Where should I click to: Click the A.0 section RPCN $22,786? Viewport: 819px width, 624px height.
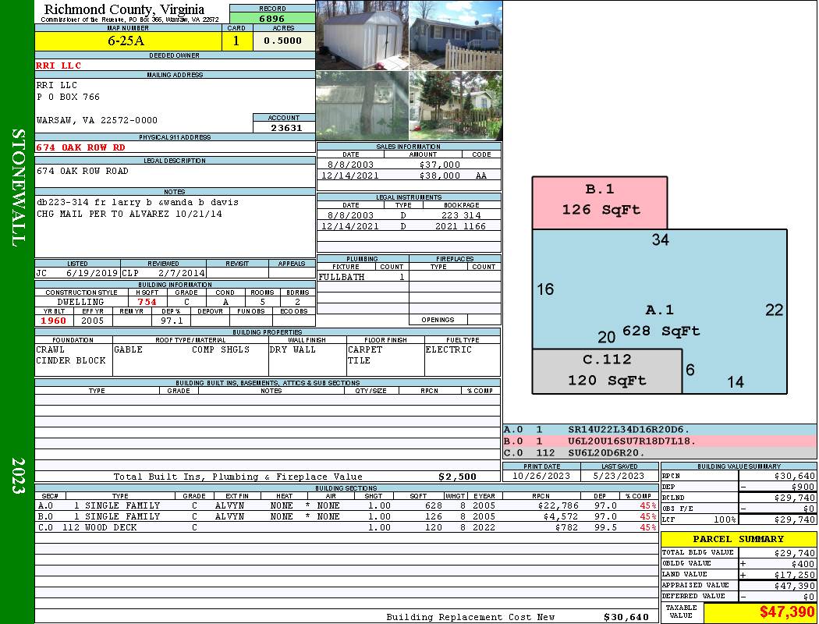pyautogui.click(x=558, y=505)
